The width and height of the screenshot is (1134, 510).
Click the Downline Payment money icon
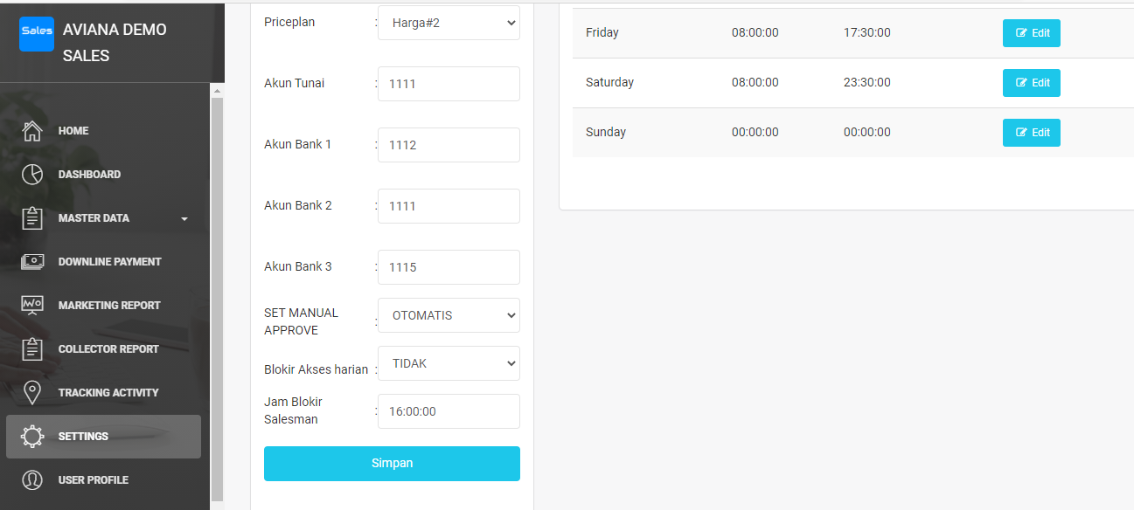point(32,262)
